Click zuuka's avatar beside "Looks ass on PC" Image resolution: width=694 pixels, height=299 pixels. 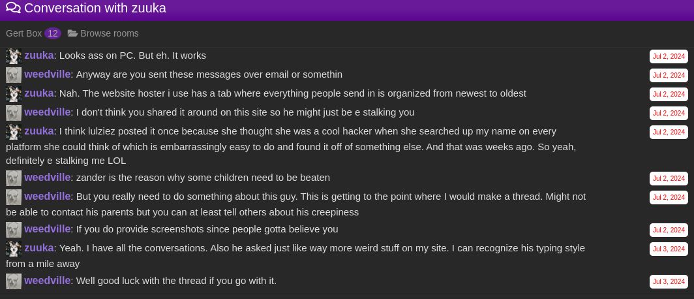click(x=14, y=56)
